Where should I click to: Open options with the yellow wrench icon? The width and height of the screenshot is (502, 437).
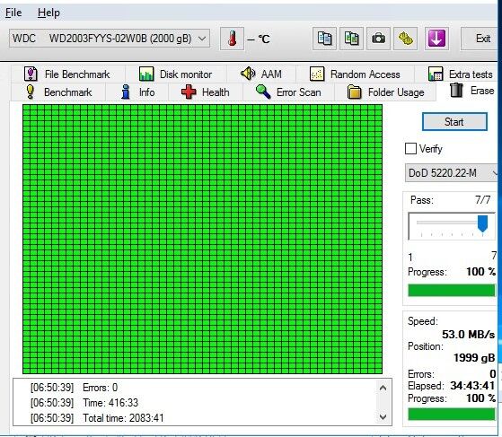click(405, 39)
